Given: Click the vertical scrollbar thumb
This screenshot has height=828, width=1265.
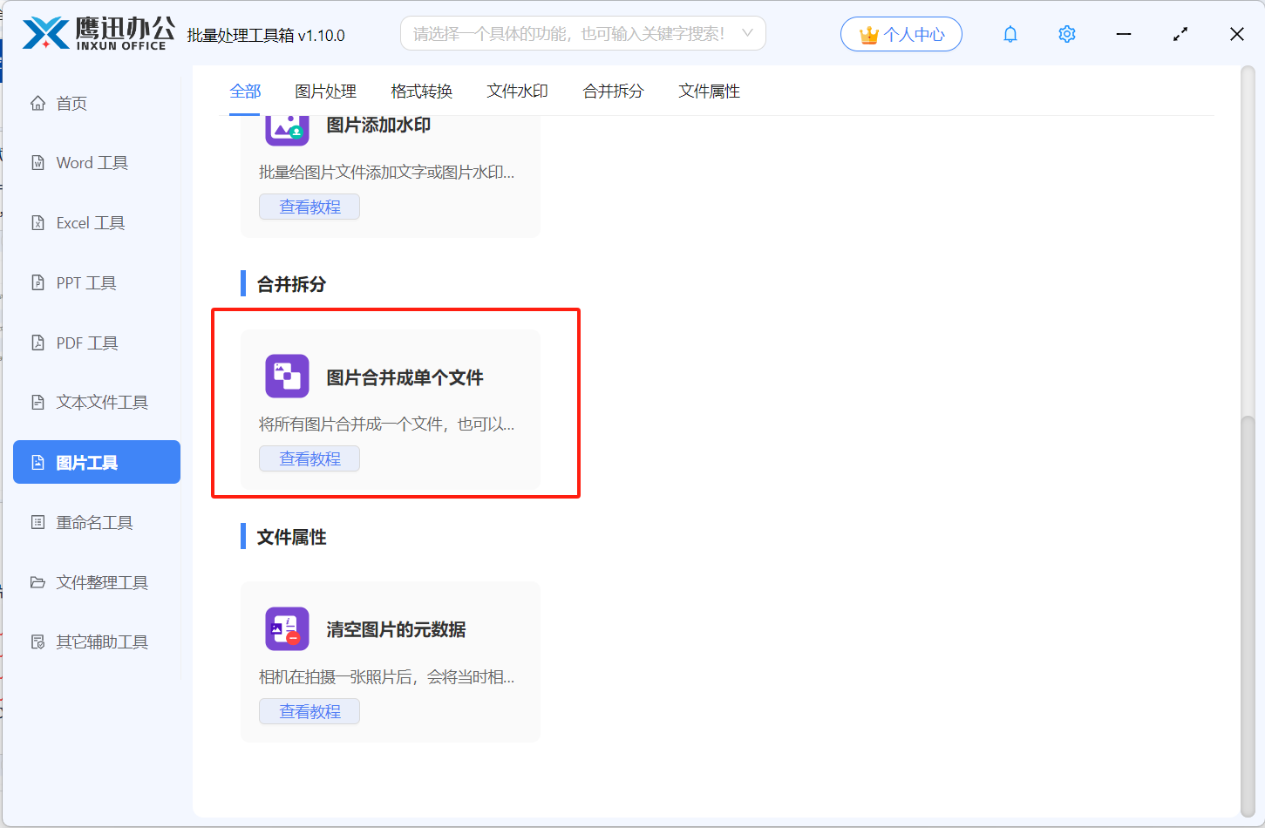Looking at the screenshot, I should [x=1248, y=616].
